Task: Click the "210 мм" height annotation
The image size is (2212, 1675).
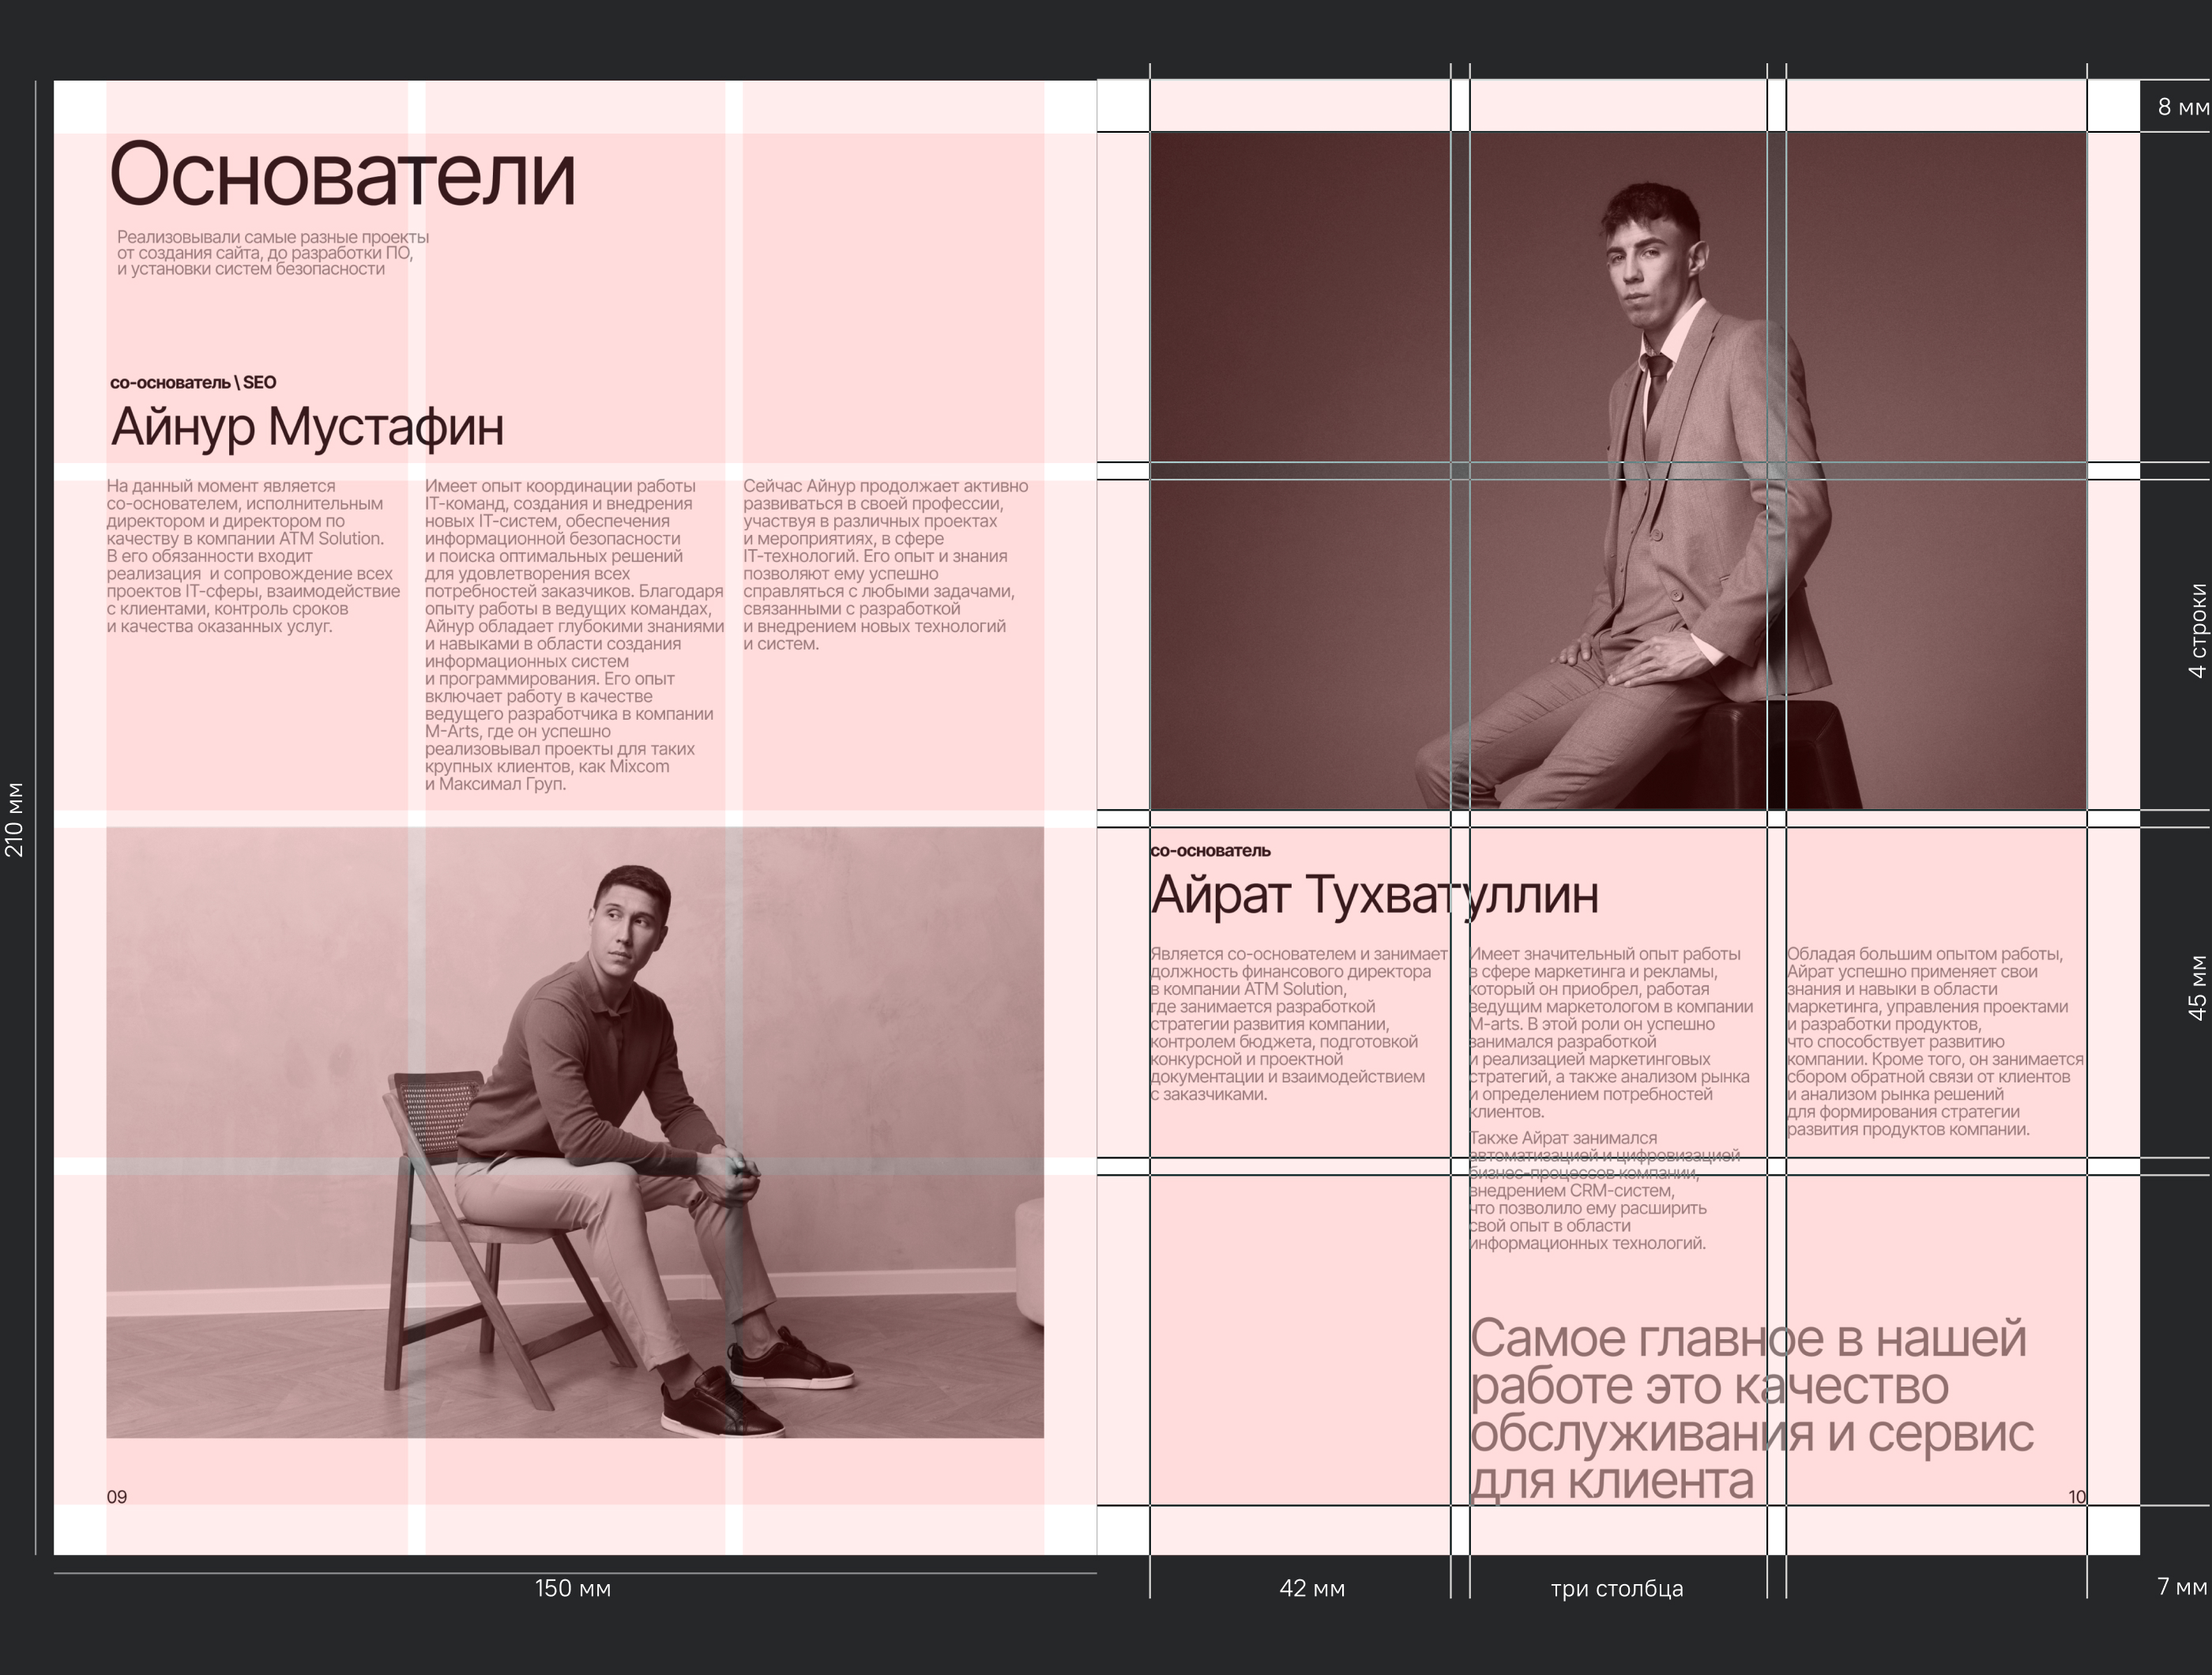Action: [x=15, y=819]
